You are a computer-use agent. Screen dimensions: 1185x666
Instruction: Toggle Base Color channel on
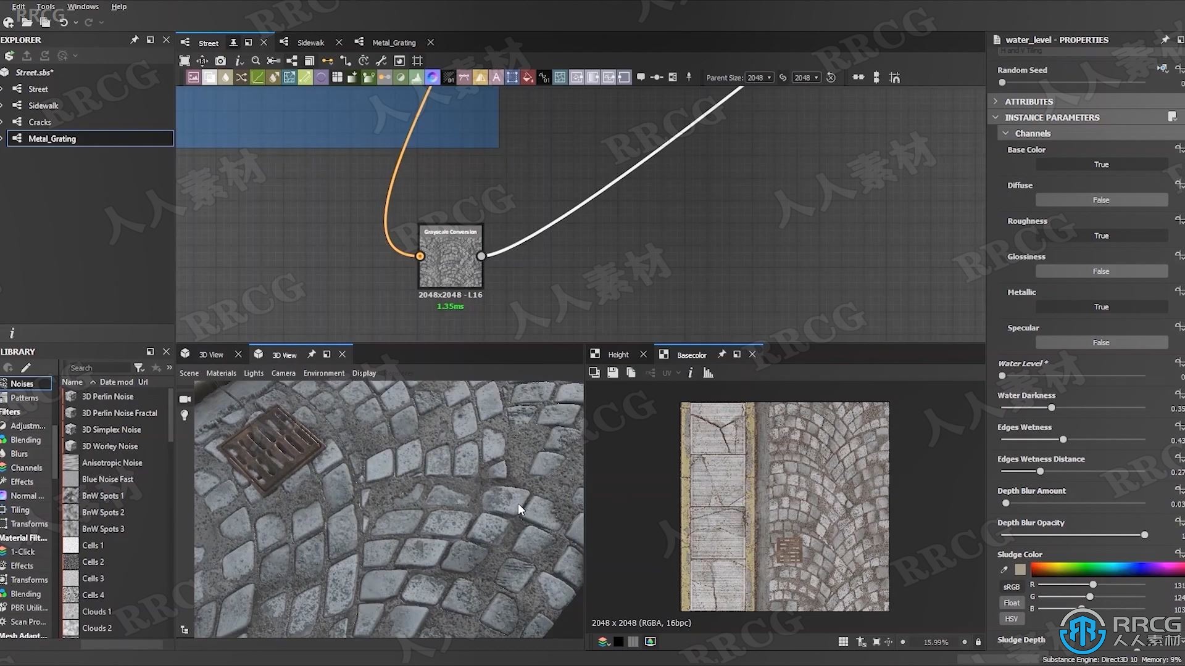click(x=1100, y=164)
